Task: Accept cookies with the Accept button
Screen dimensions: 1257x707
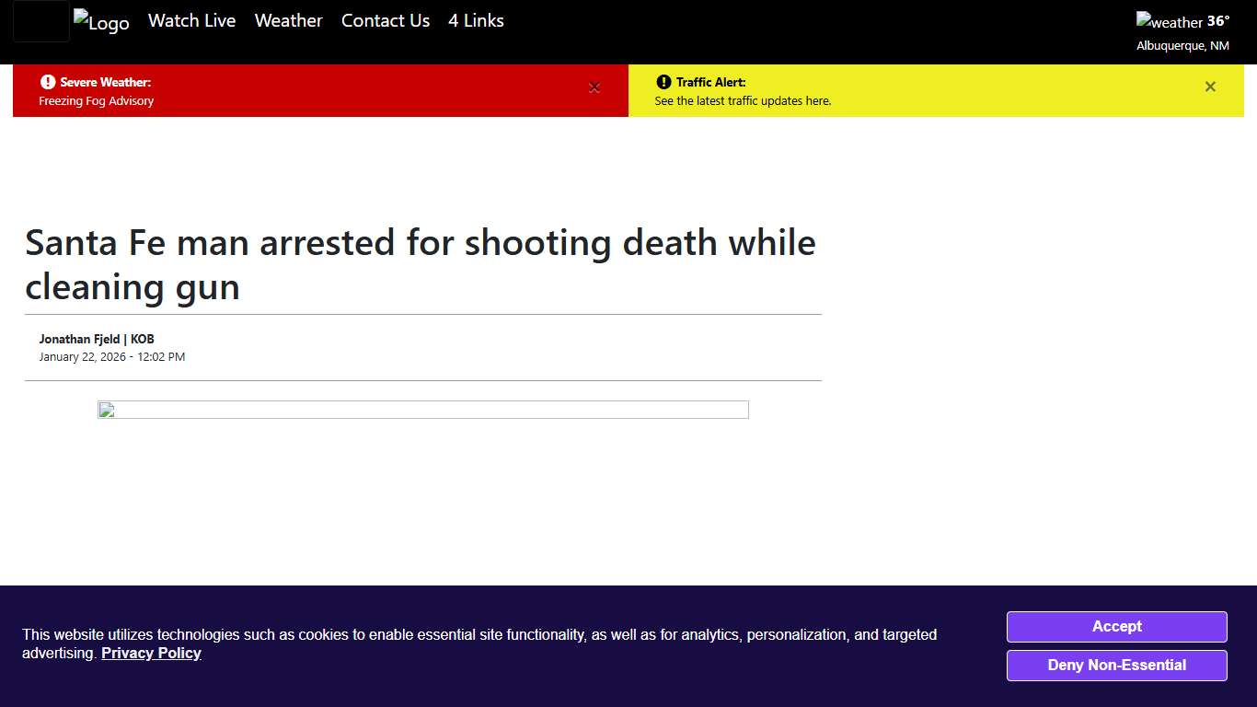Action: [1116, 627]
